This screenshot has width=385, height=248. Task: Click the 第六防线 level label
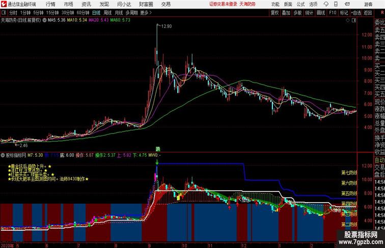pyautogui.click(x=349, y=183)
